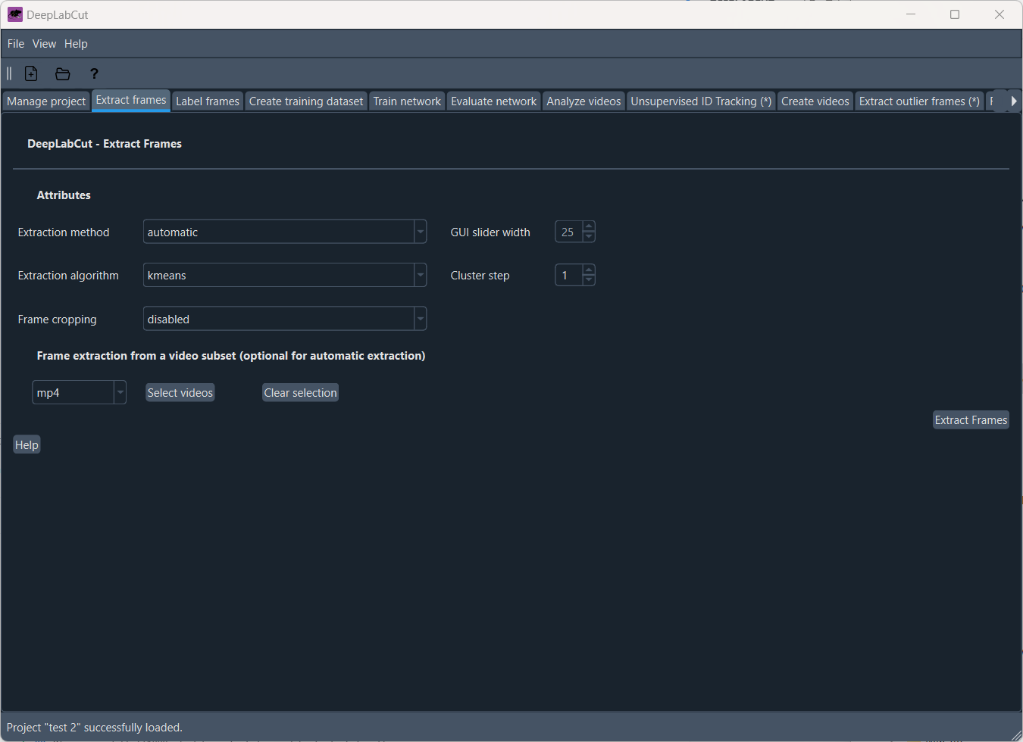The width and height of the screenshot is (1023, 742).
Task: Minimize the DeepLabCut window
Action: pos(911,14)
